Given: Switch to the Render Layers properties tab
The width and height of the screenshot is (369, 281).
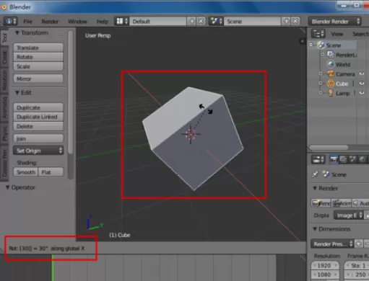Looking at the screenshot, I should coord(343,159).
